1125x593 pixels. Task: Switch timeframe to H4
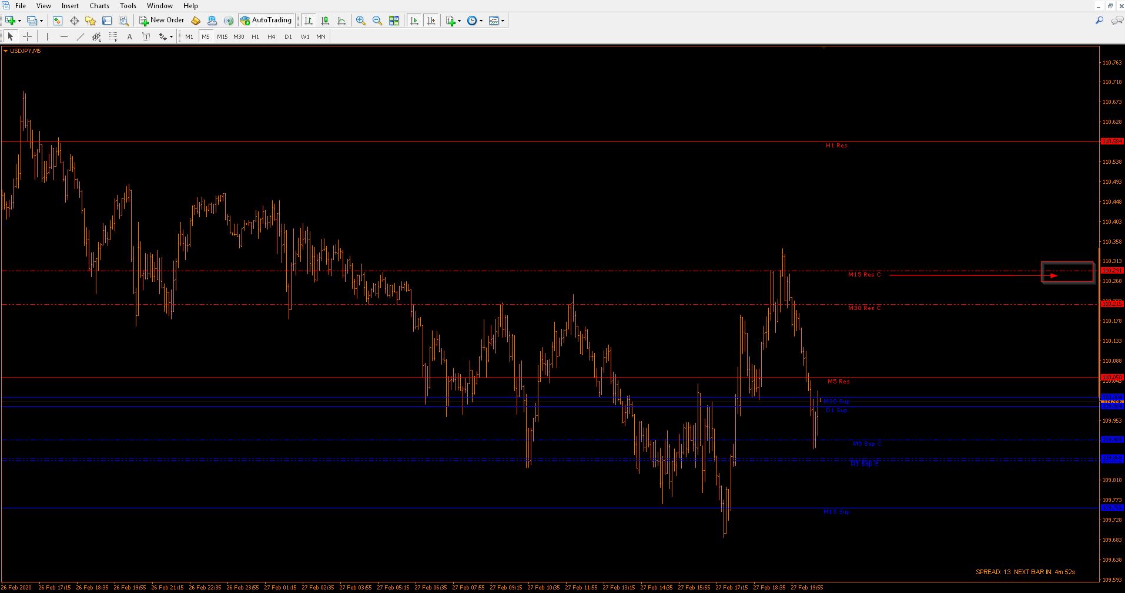coord(271,36)
